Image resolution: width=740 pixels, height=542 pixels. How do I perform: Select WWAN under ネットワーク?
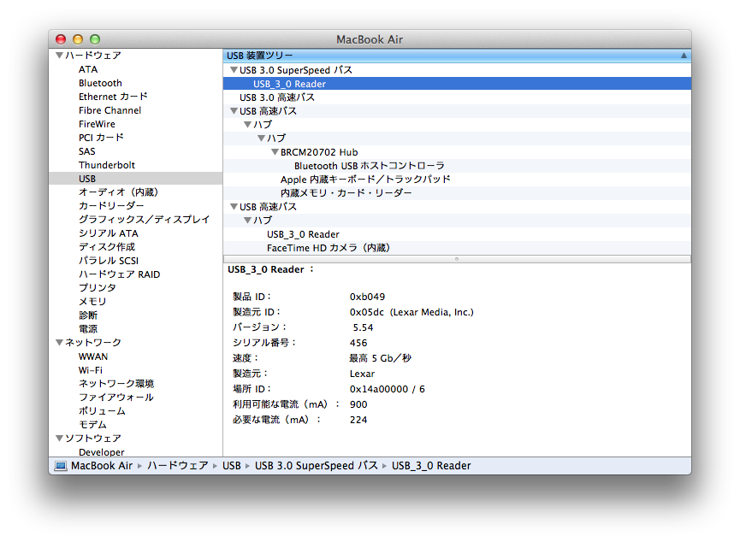click(93, 356)
